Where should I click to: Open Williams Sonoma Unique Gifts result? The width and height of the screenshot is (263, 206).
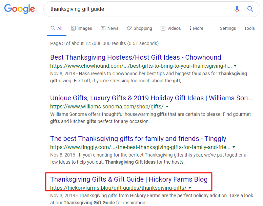[151, 98]
